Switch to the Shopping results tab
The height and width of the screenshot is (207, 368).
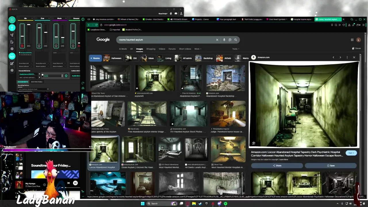point(151,49)
